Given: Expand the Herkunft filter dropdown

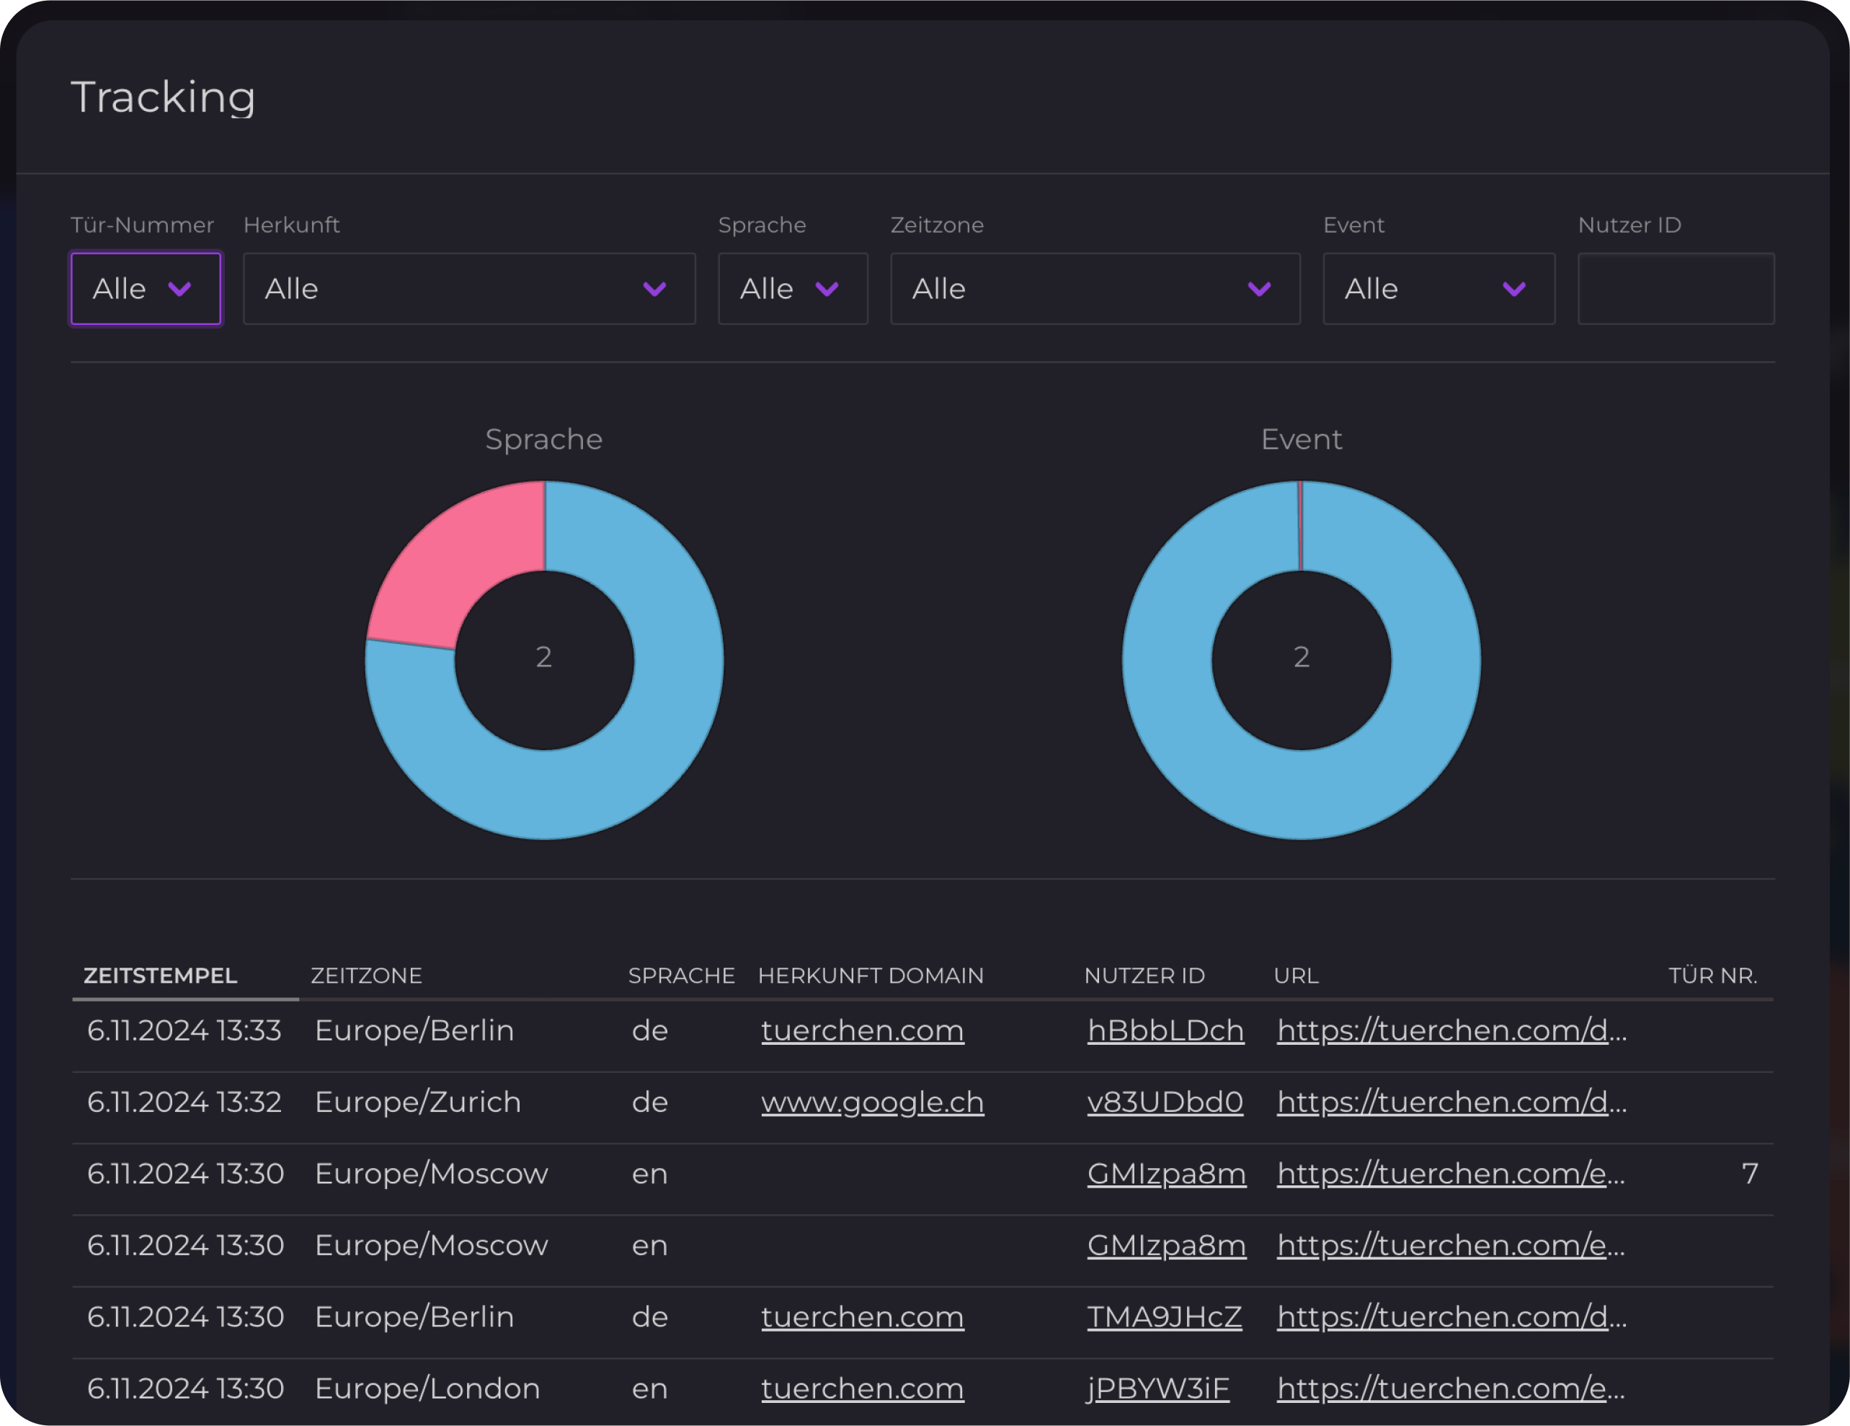Looking at the screenshot, I should click(468, 289).
